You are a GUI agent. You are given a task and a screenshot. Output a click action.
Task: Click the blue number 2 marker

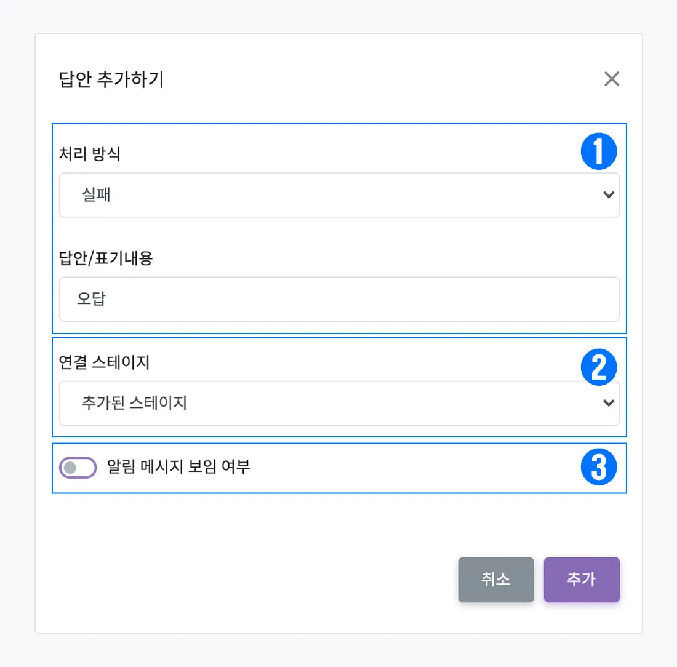599,367
